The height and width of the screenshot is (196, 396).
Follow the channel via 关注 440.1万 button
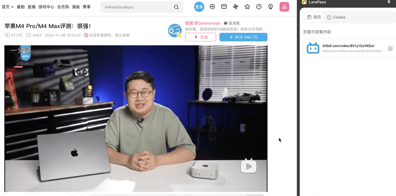click(243, 37)
